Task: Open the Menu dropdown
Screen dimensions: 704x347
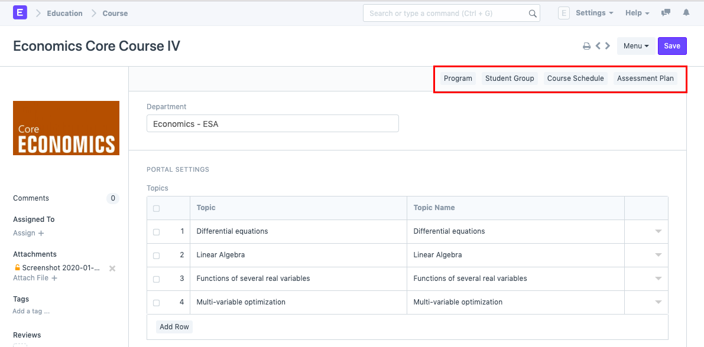Action: pos(635,46)
